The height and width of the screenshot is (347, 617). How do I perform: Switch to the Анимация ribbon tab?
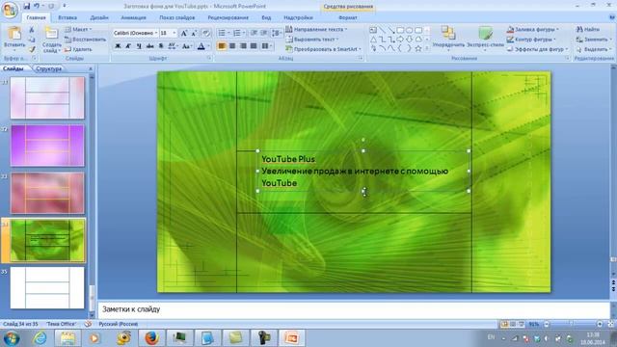tap(133, 17)
